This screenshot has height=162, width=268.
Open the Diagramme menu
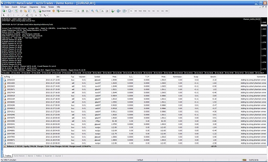(x=34, y=7)
